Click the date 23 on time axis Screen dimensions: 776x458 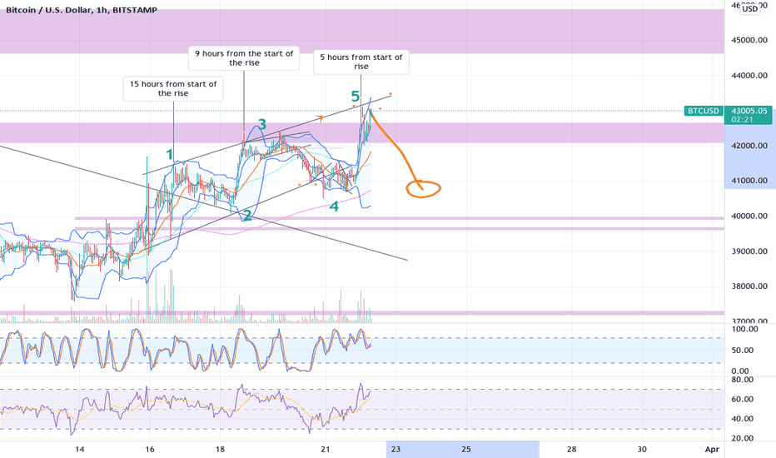(395, 450)
